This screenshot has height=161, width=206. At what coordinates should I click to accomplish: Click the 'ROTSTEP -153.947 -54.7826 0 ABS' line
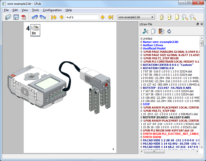coord(166,88)
